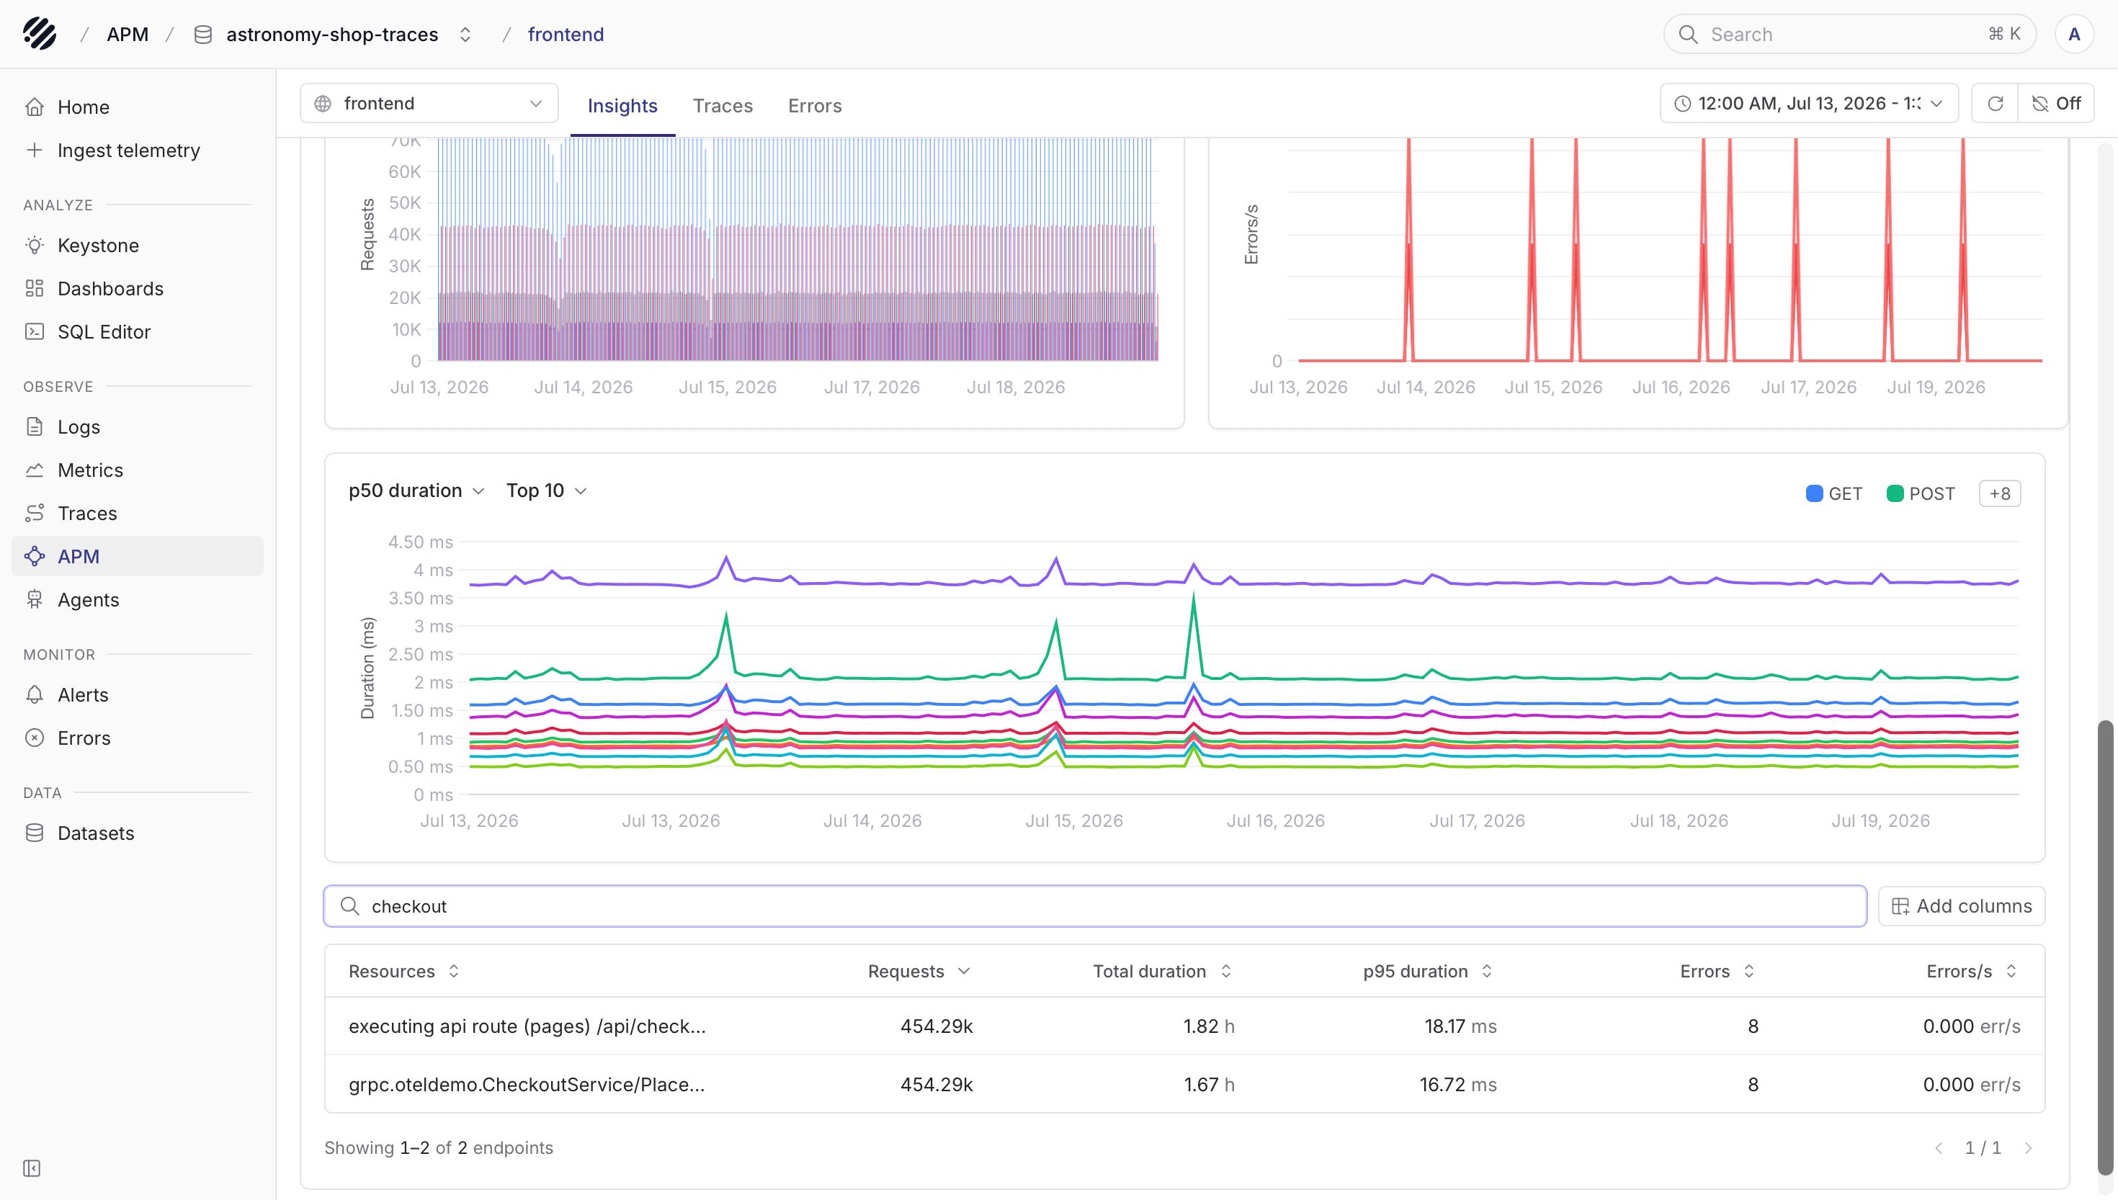2118x1200 pixels.
Task: Click the 16.72 ms p95 duration value
Action: [x=1458, y=1085]
